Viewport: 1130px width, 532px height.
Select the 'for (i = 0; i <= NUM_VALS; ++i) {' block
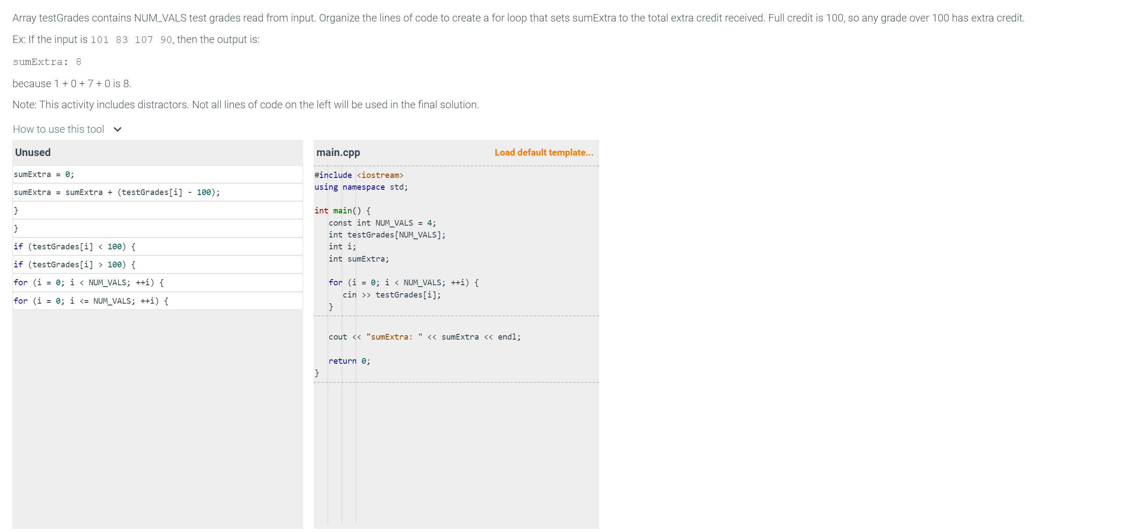coord(157,301)
